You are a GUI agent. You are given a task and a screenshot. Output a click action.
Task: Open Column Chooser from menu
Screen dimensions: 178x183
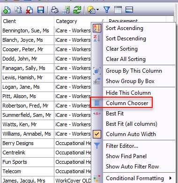pos(127,103)
